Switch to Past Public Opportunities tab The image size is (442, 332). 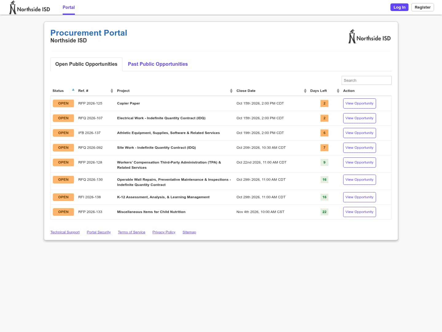pyautogui.click(x=158, y=64)
